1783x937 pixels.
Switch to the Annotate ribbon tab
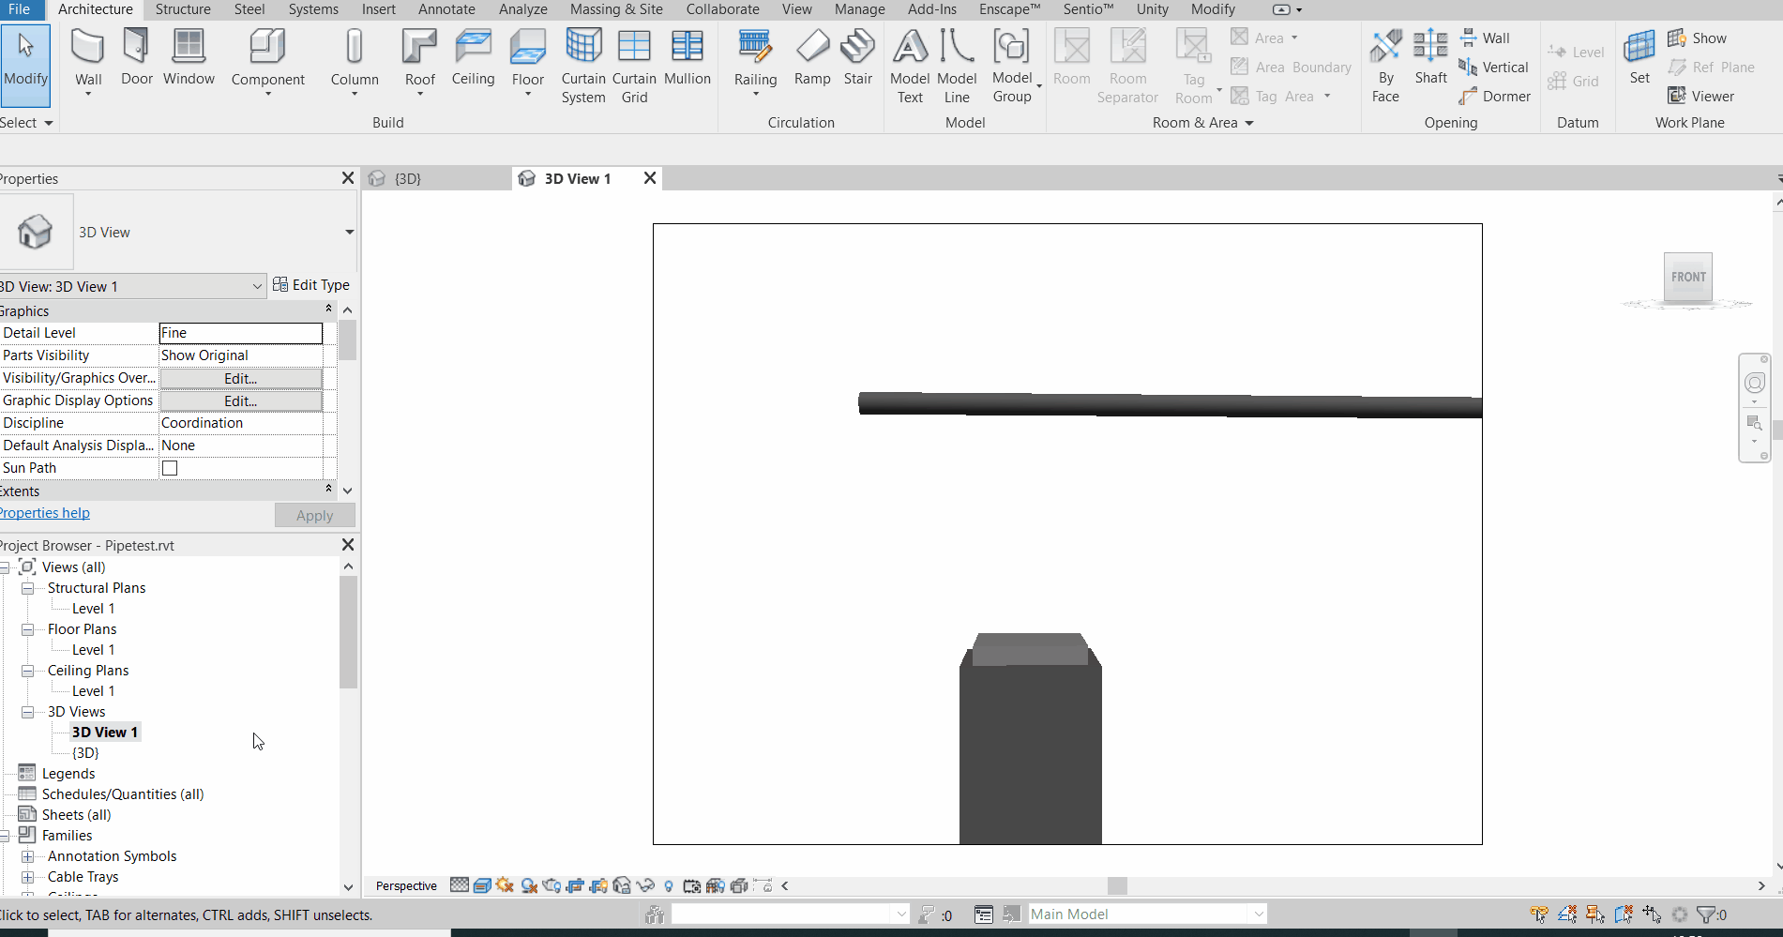tap(446, 9)
